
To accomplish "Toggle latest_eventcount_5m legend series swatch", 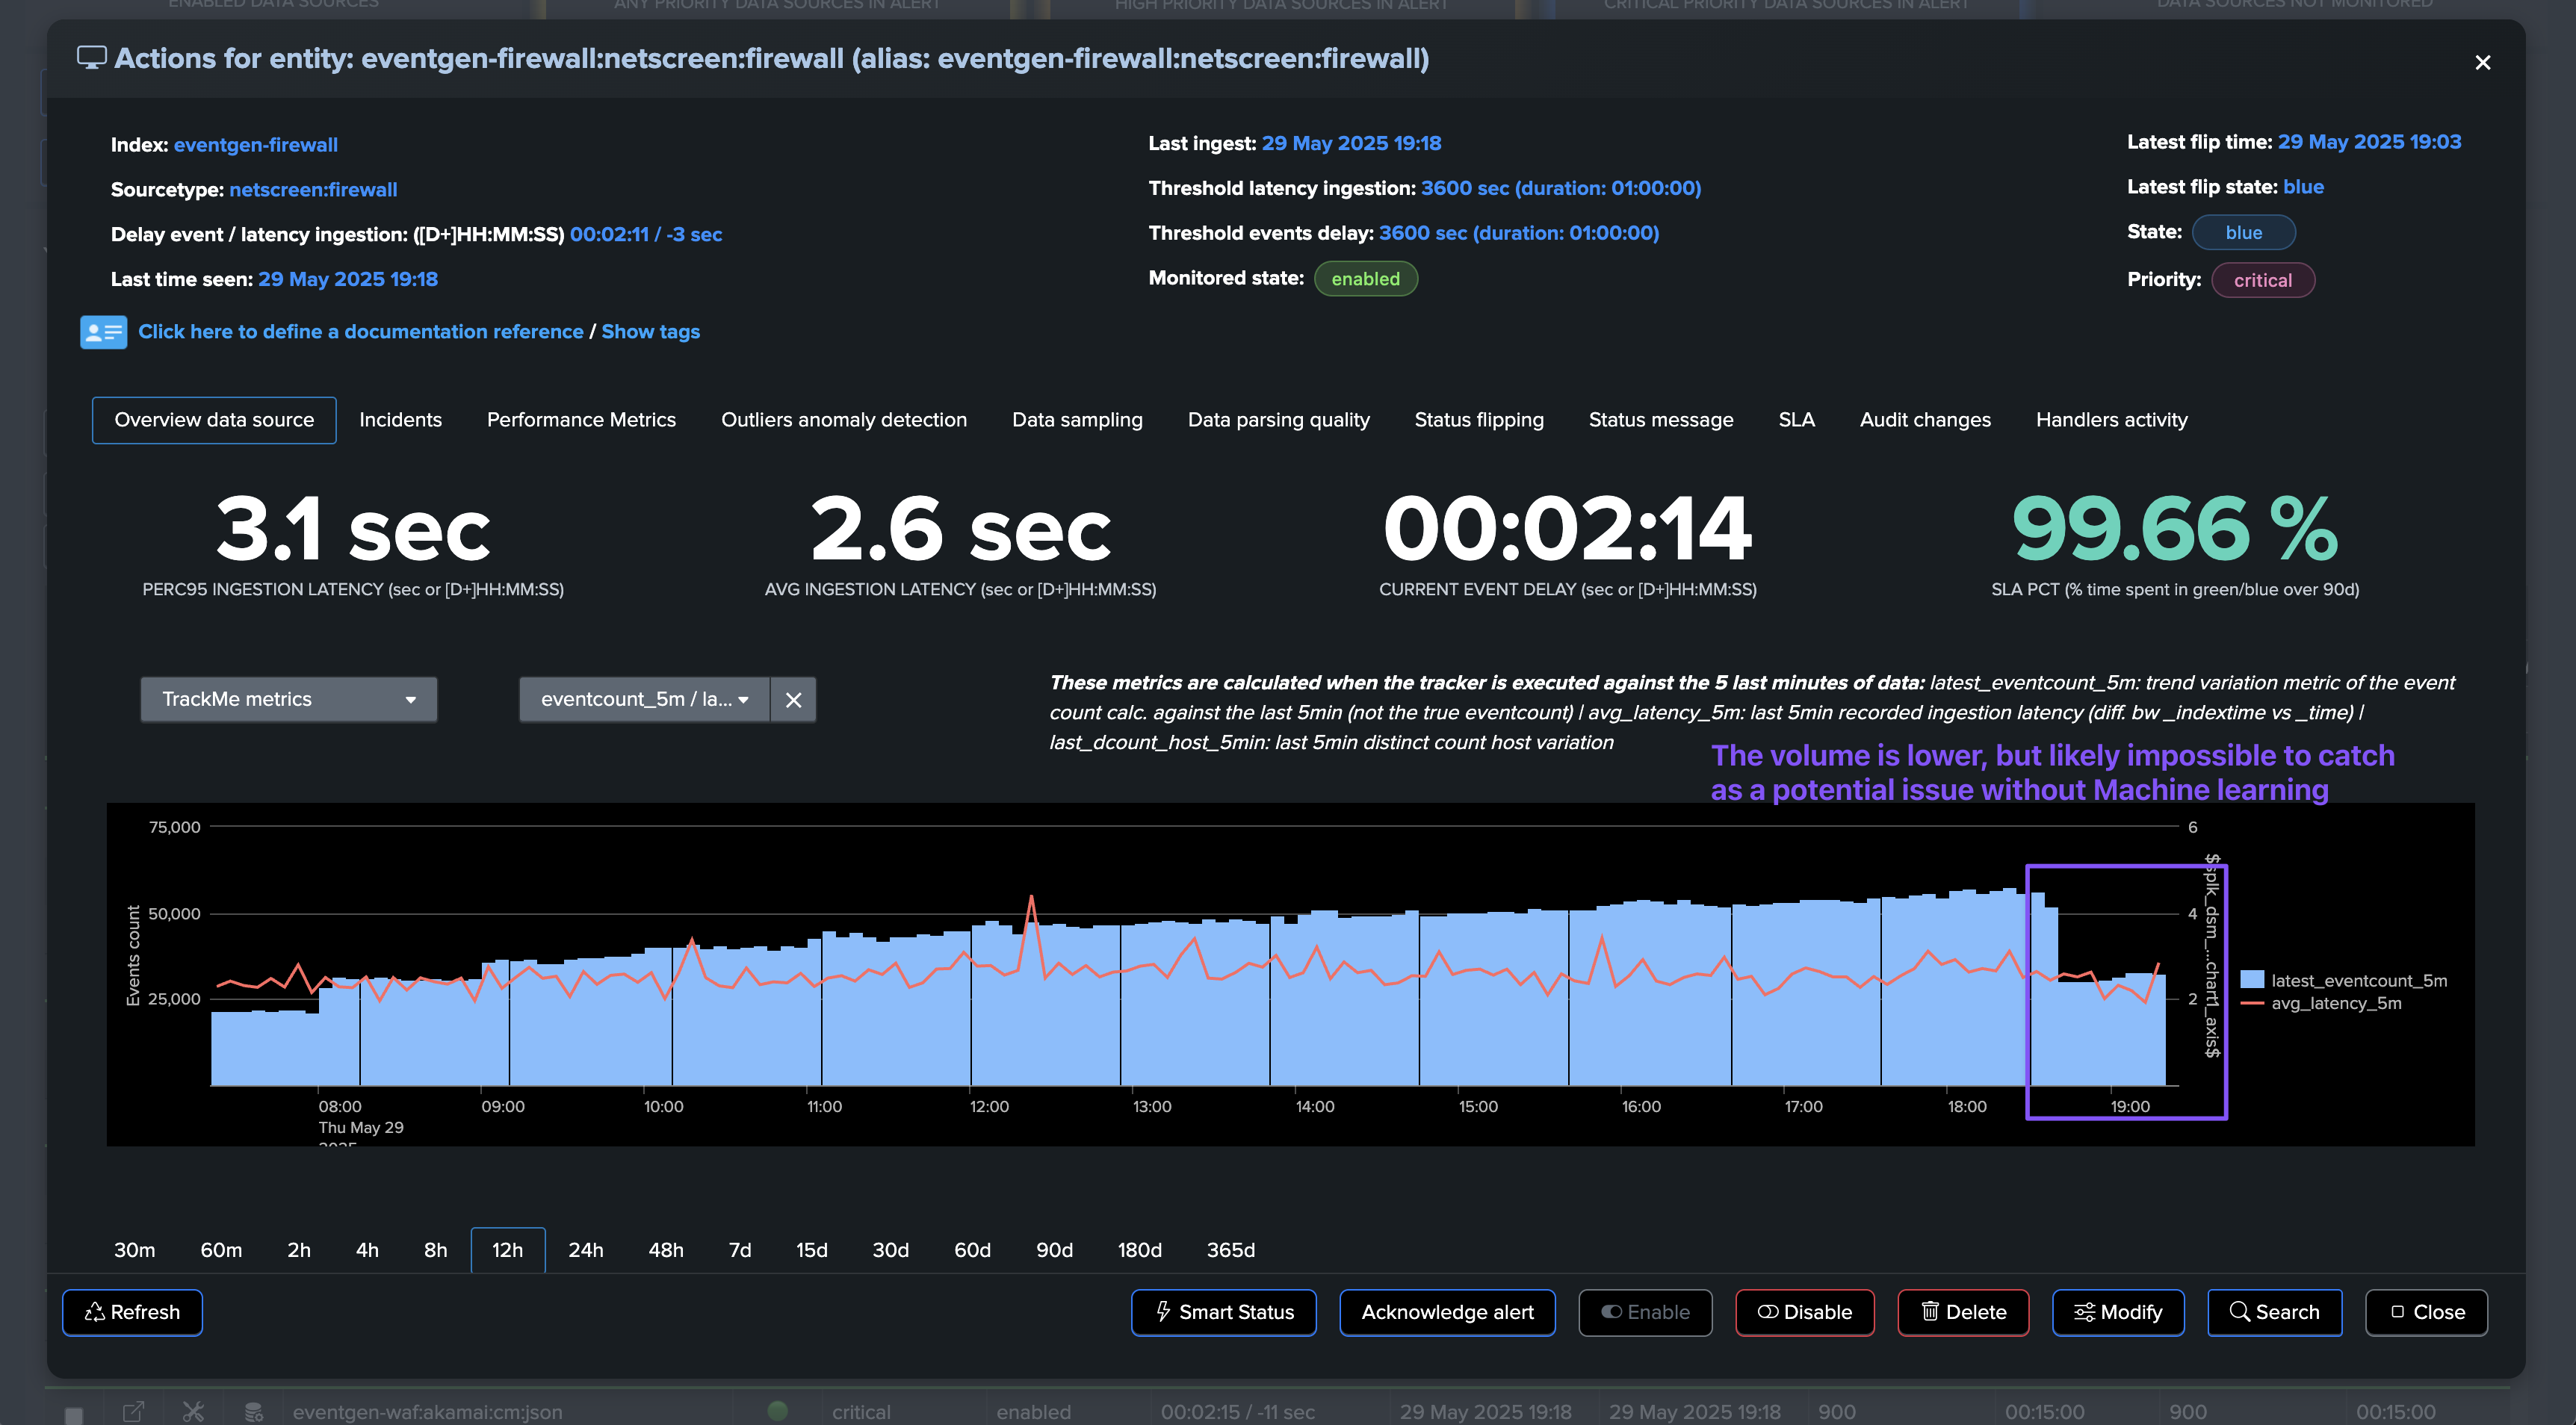I will click(2252, 980).
